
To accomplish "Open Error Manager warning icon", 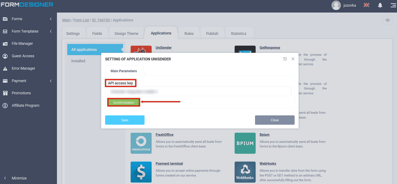I will coord(5,68).
